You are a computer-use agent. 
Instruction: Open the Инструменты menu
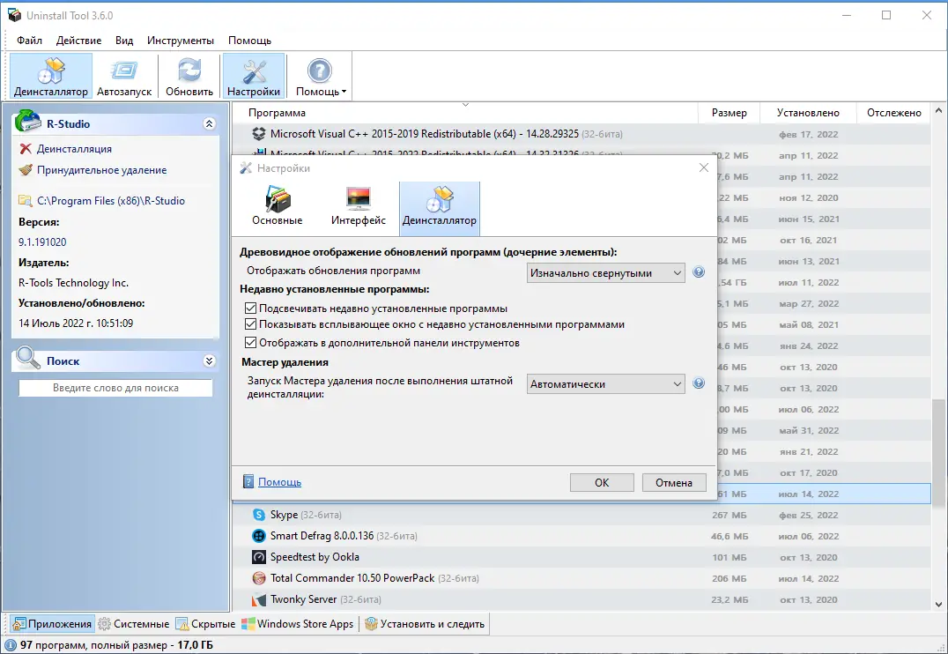point(180,41)
